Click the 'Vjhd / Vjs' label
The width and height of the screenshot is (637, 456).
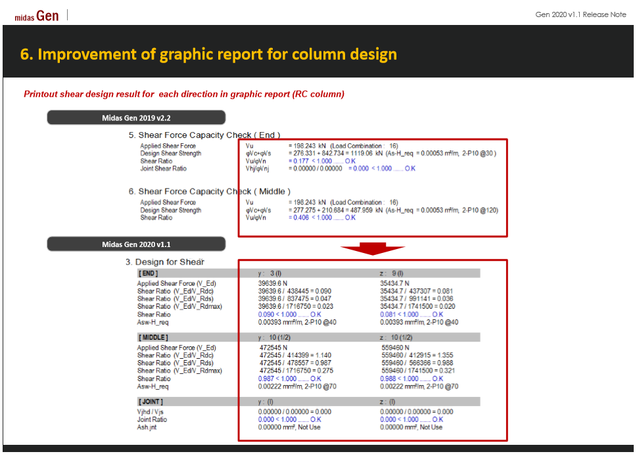click(151, 412)
